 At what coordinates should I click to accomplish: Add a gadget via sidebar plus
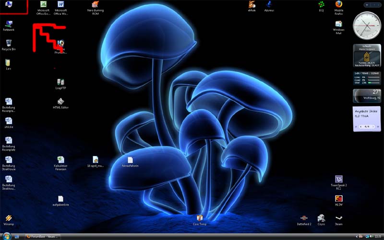[367, 5]
